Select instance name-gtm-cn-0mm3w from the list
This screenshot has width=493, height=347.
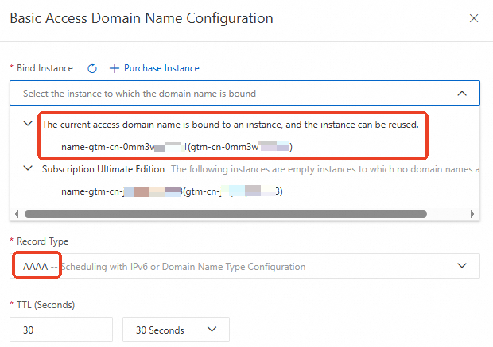[177, 147]
